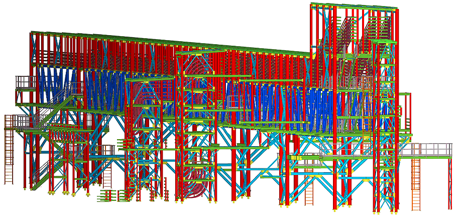Pick the thin red post supporting far-right walkway end
Image resolution: width=459 pixels, height=215 pixels.
450,184
